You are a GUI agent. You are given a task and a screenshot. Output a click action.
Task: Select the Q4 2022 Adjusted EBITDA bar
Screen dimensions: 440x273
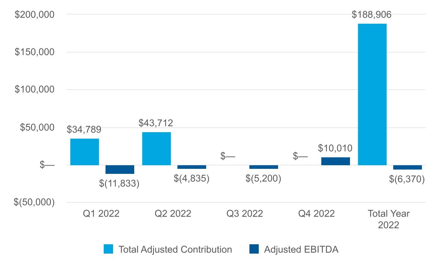(335, 161)
